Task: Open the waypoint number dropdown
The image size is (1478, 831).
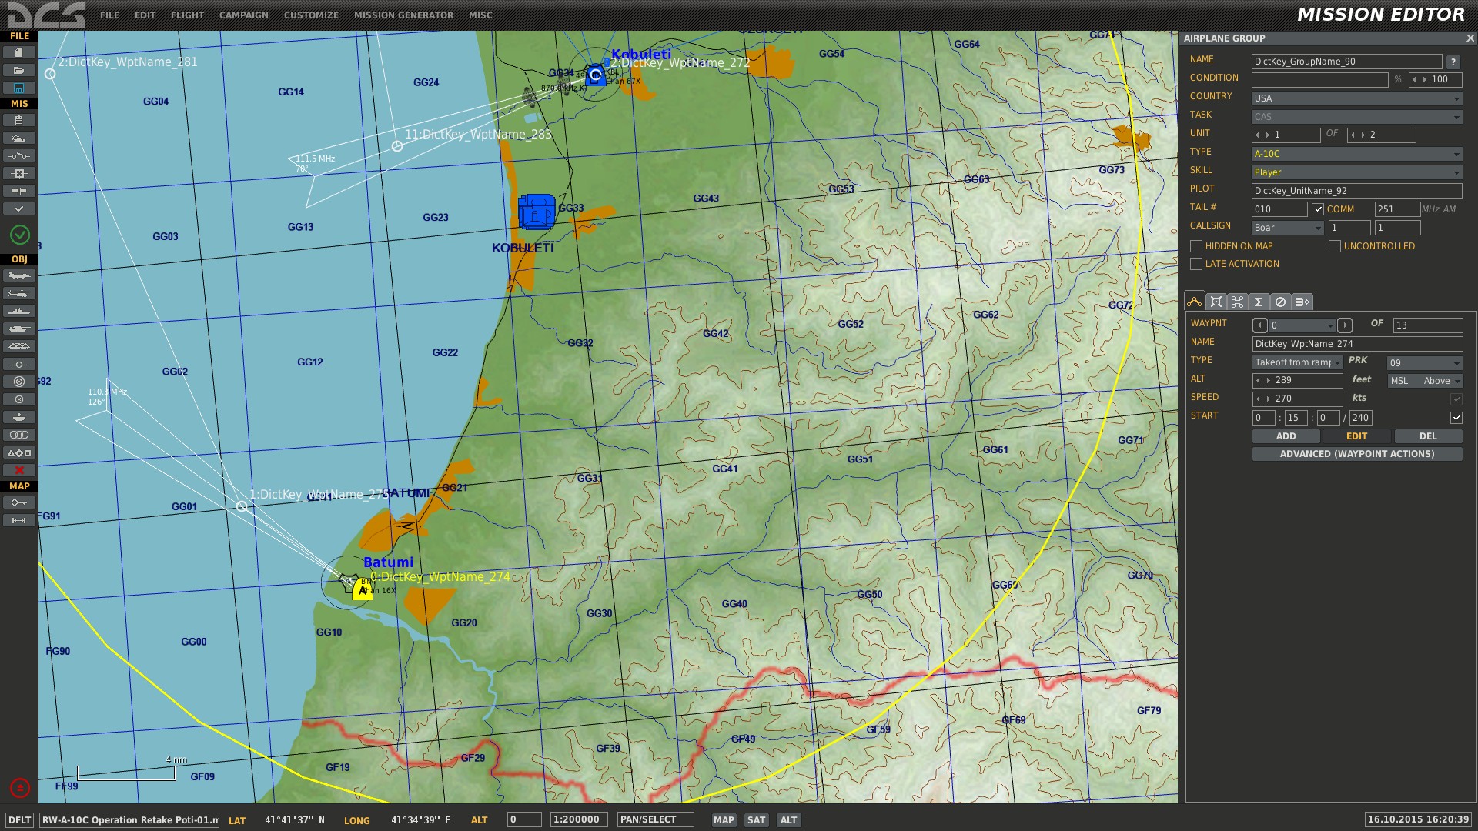Action: pyautogui.click(x=1302, y=325)
